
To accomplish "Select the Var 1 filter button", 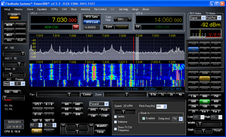I will tap(205, 111).
